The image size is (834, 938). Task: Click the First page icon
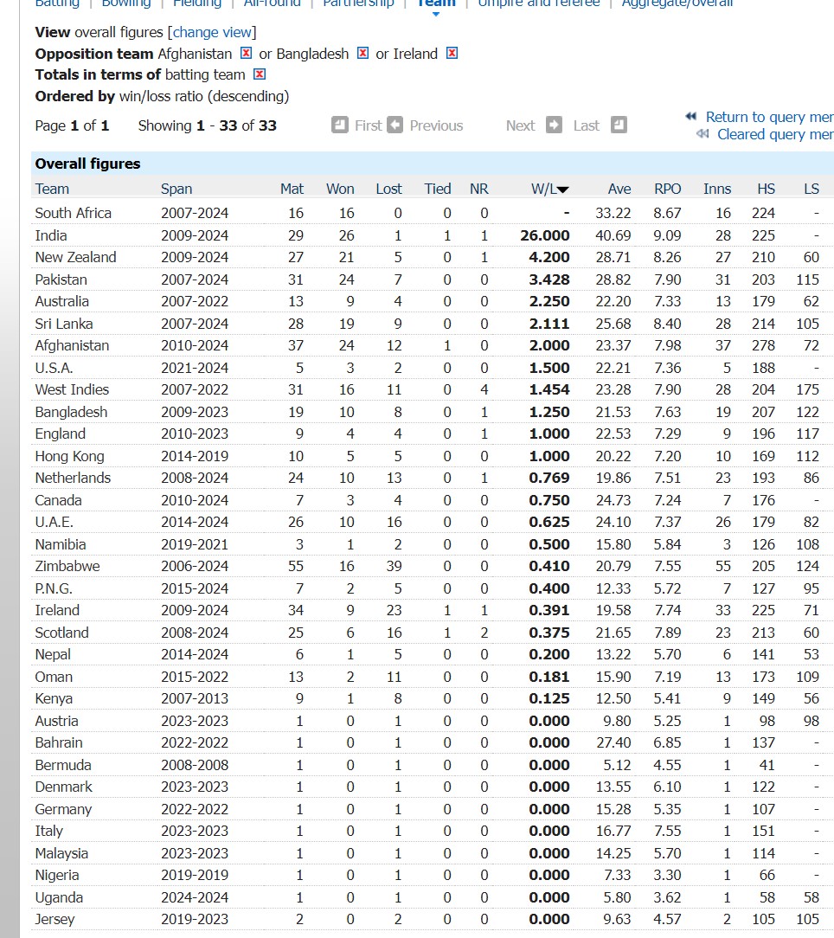[340, 125]
